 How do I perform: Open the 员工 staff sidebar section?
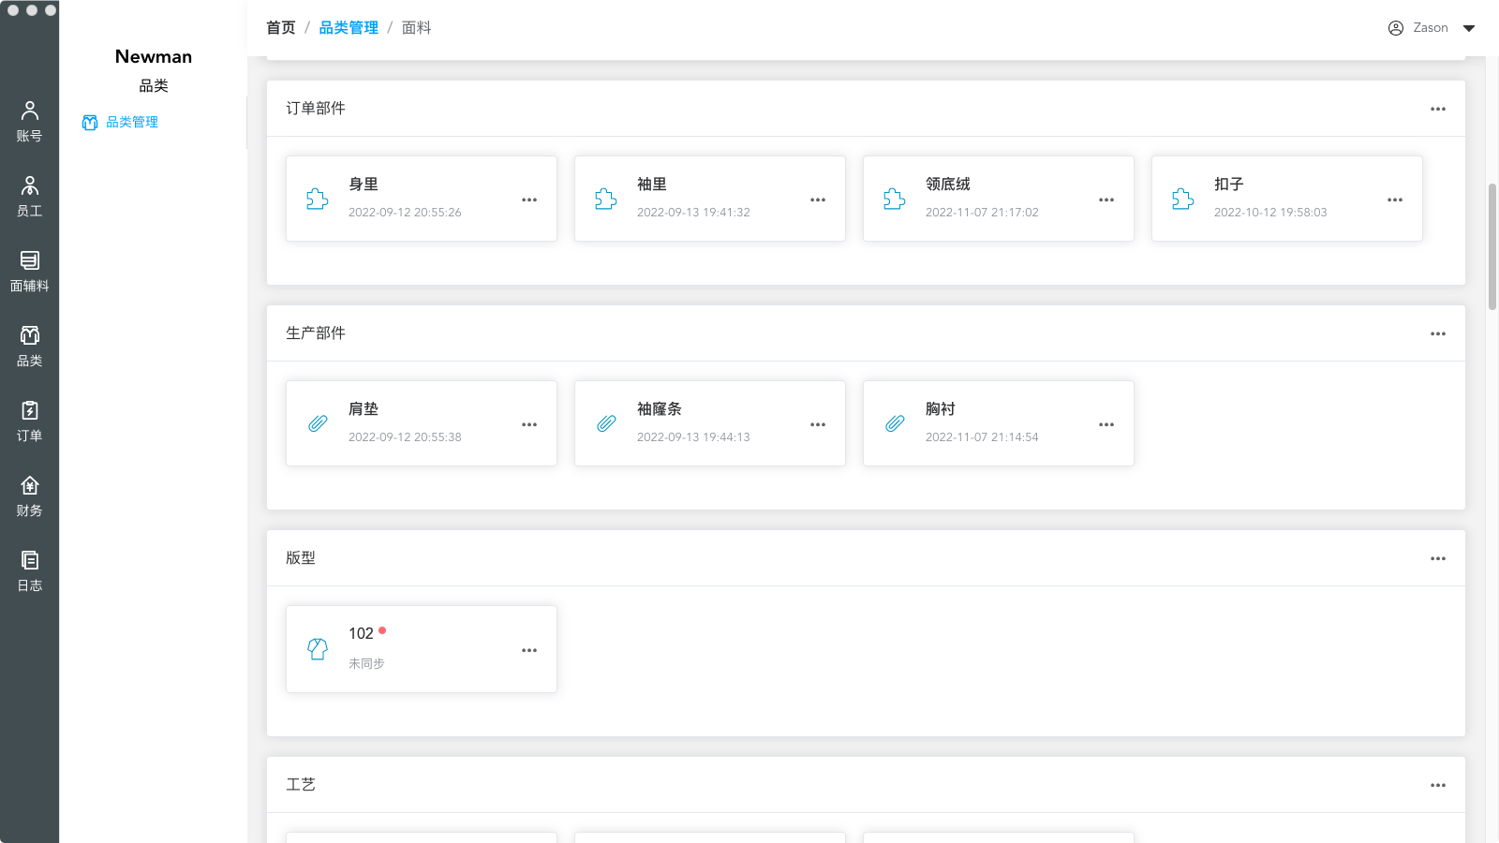[29, 197]
